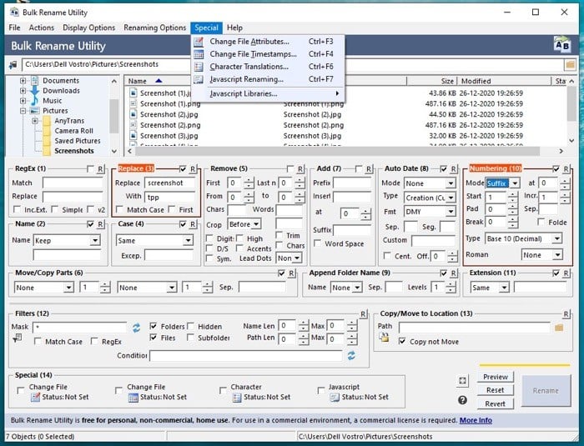Click the folder tree vertical scrollbar
This screenshot has width=584, height=446.
114,116
